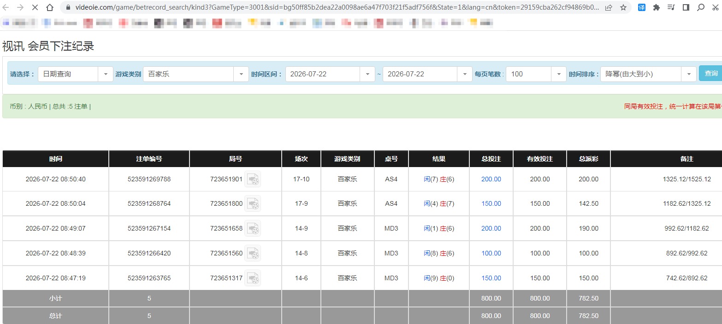Go forward in browser history
The width and height of the screenshot is (722, 324).
click(20, 7)
